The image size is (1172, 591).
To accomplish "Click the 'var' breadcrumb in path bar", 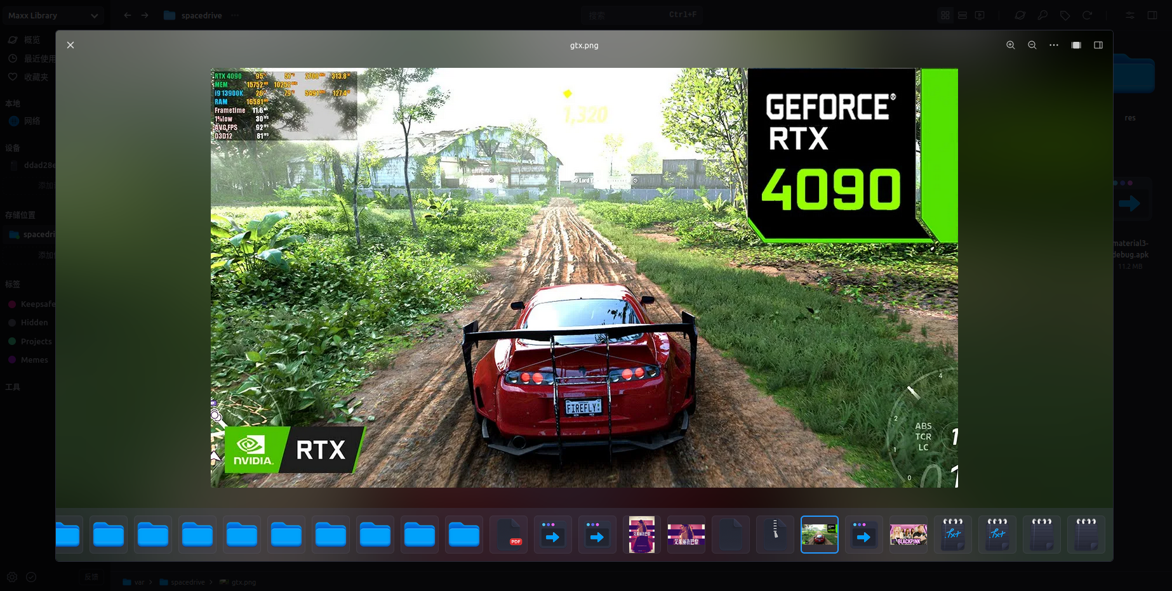I will coord(134,582).
